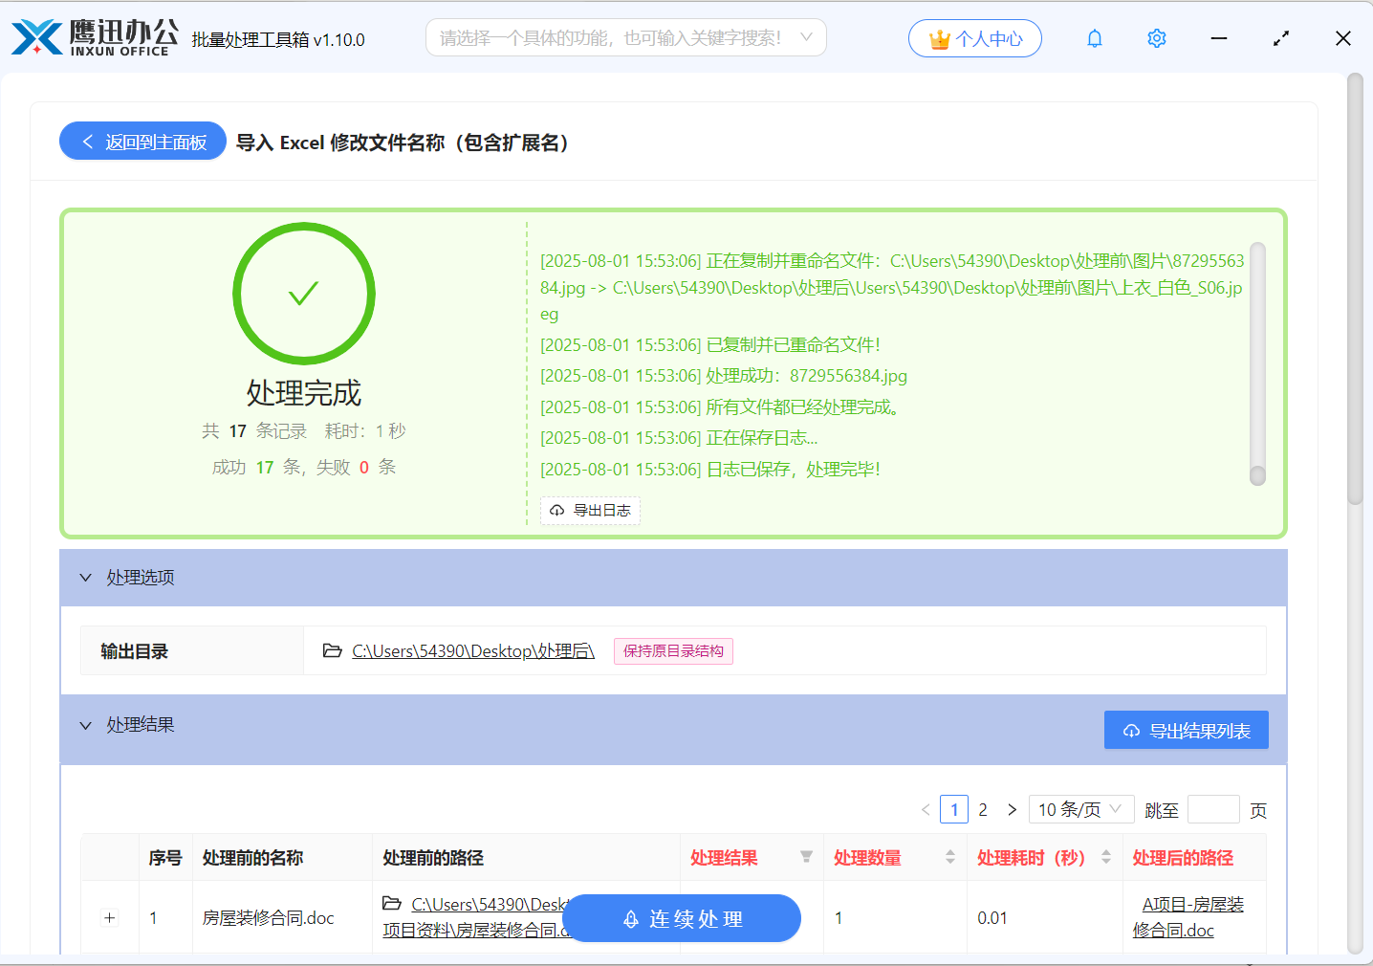This screenshot has width=1373, height=966.
Task: Open the notification bell
Action: (x=1095, y=38)
